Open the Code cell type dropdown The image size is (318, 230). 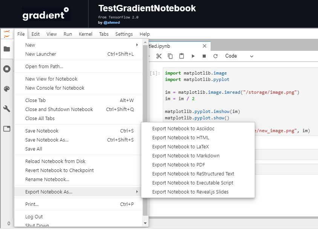[239, 56]
